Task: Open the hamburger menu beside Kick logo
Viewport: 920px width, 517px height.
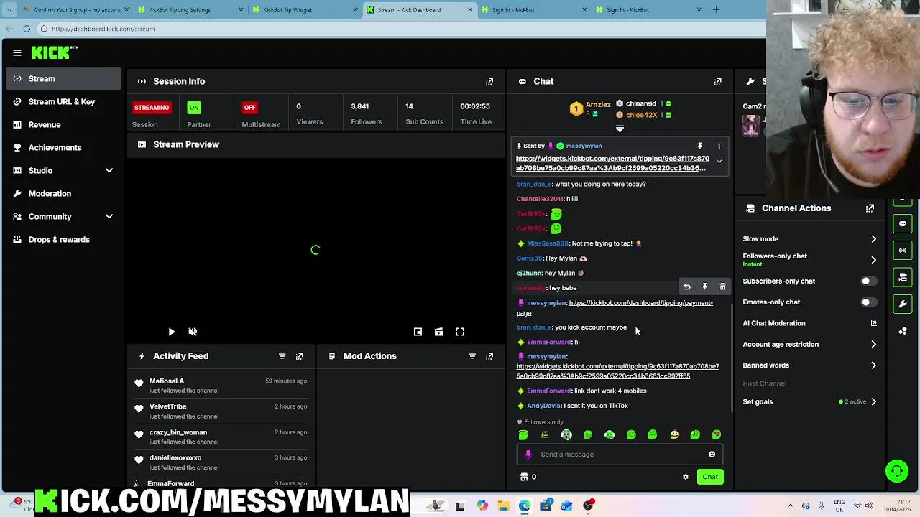Action: click(17, 52)
